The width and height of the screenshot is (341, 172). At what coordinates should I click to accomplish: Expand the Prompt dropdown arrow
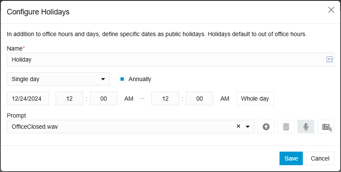point(248,127)
